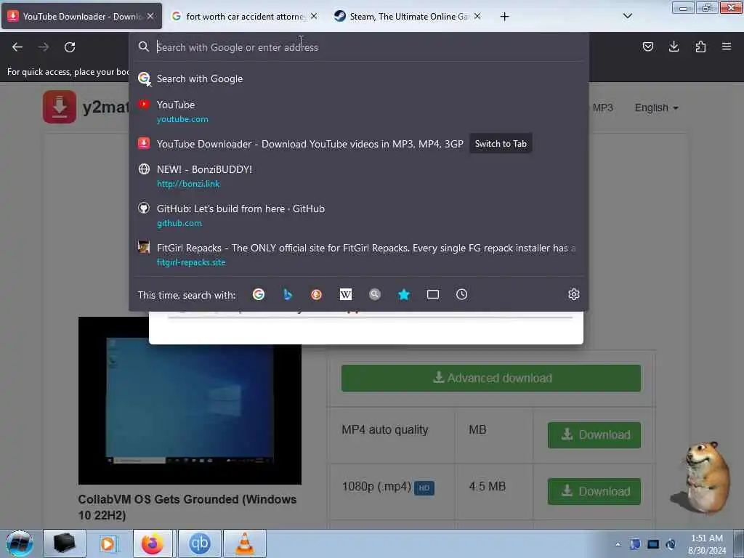The width and height of the screenshot is (744, 558).
Task: Search this time with DuckDuckGo icon
Action: (x=317, y=295)
